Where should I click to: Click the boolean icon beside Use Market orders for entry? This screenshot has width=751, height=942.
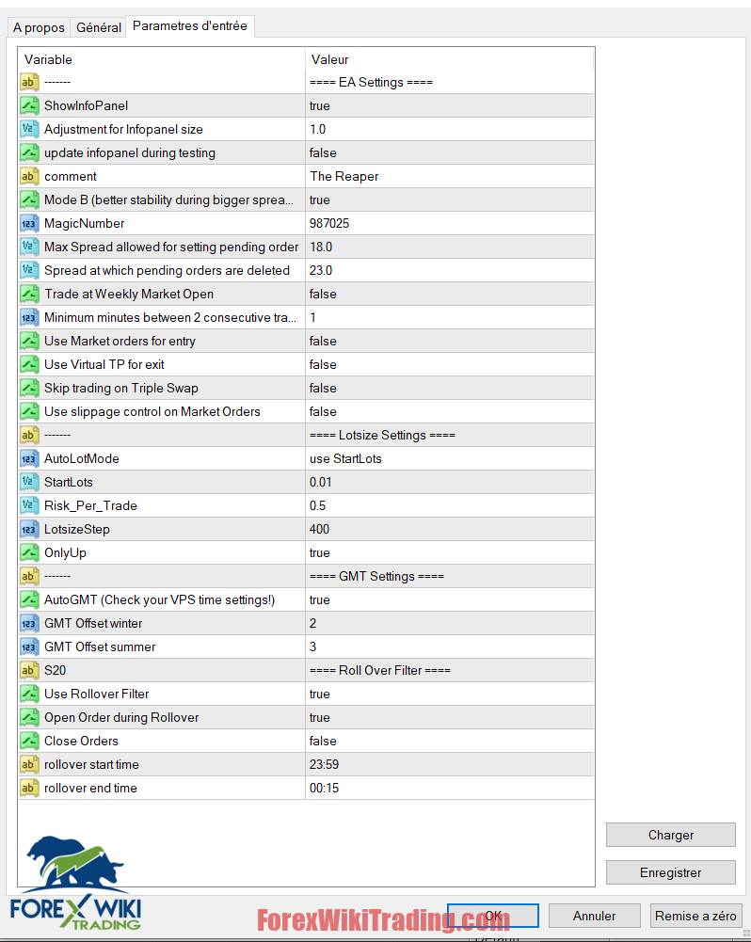(x=29, y=341)
